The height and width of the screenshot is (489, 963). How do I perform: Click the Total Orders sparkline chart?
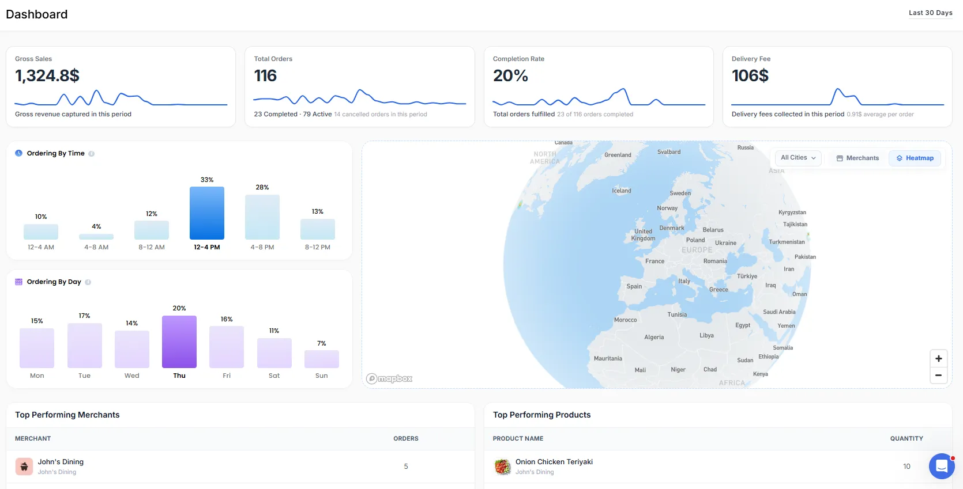click(x=360, y=97)
